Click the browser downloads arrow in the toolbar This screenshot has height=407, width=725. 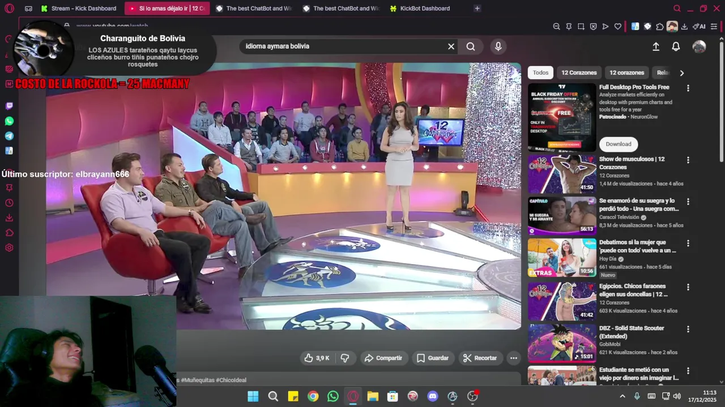[x=684, y=27]
